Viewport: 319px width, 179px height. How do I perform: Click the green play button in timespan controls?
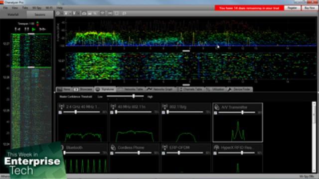[x=34, y=29]
